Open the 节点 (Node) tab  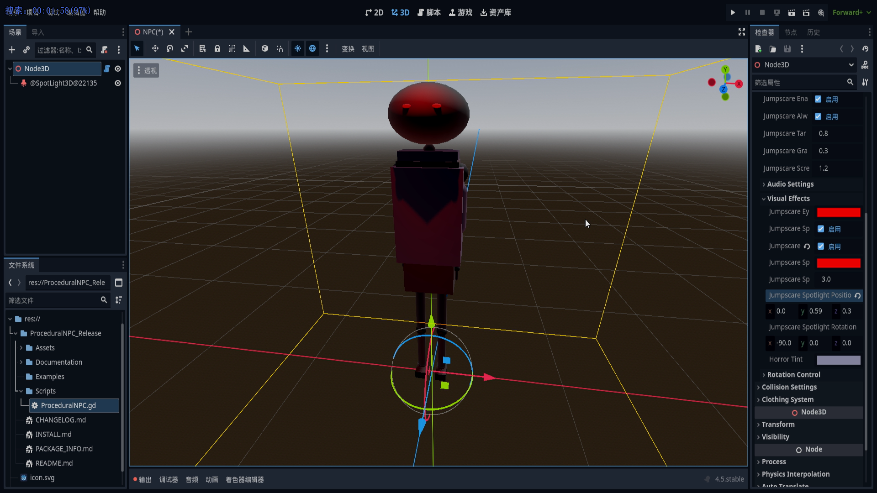pos(790,32)
